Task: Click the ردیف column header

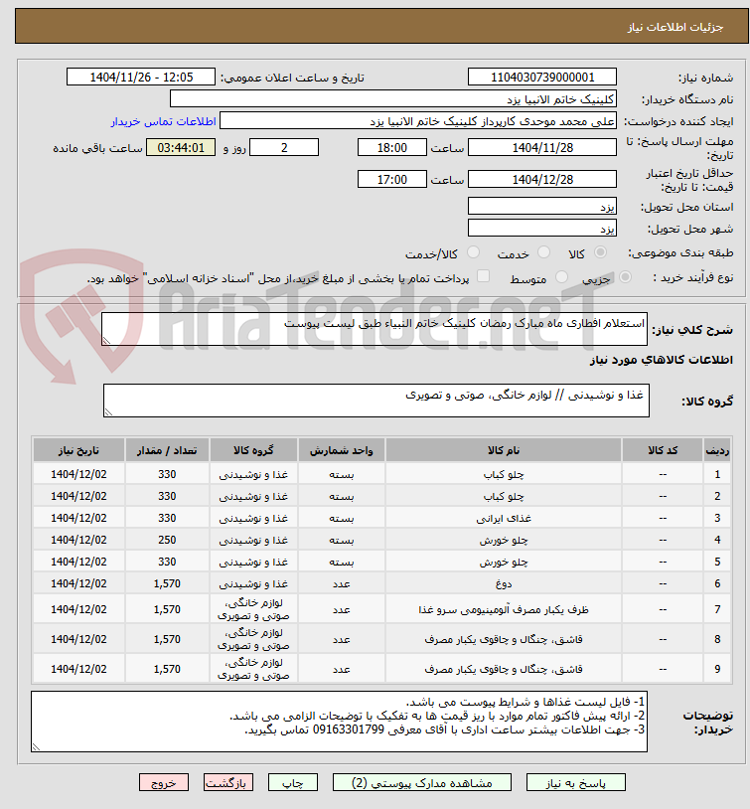Action: (x=717, y=450)
